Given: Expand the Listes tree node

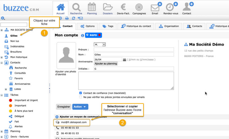Looking at the screenshot, I should pos(6,89).
